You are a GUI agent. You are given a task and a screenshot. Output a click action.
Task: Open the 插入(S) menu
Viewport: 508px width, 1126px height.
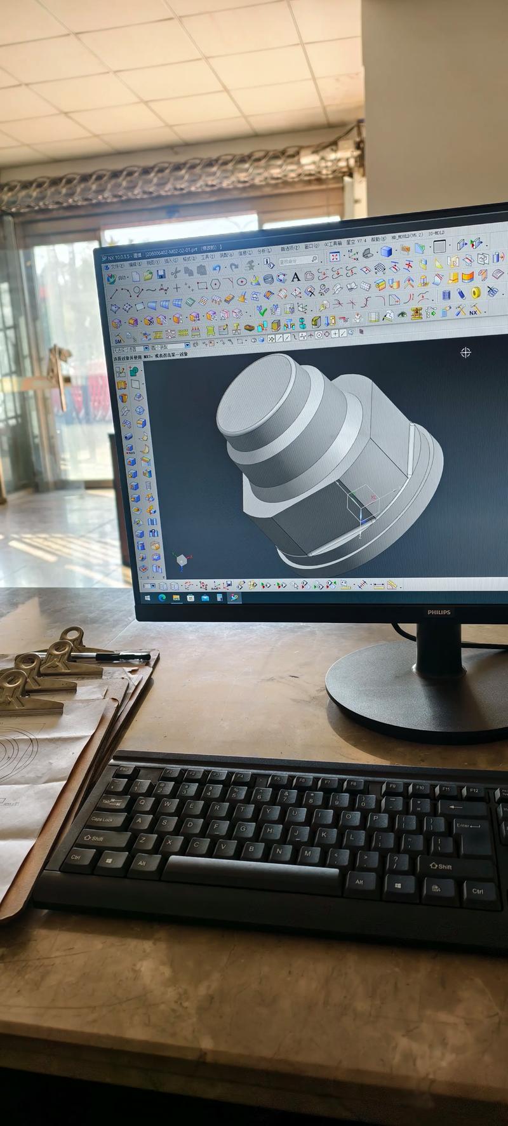[171, 261]
